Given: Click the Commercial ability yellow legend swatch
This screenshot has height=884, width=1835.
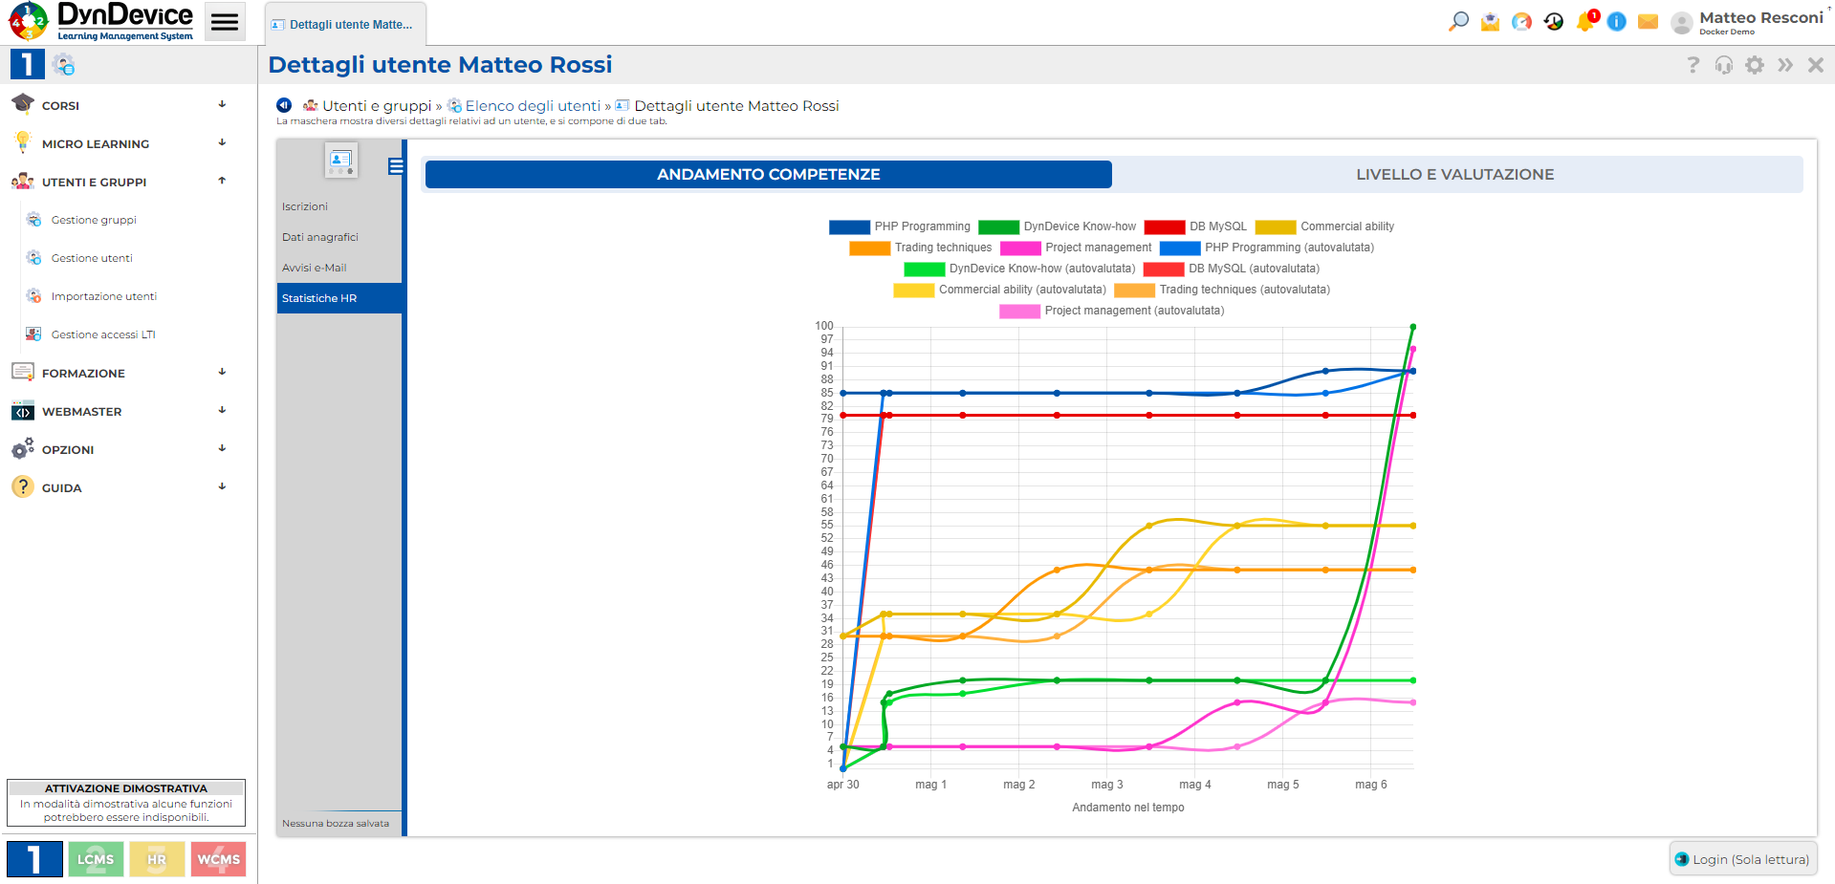Looking at the screenshot, I should tap(1276, 226).
